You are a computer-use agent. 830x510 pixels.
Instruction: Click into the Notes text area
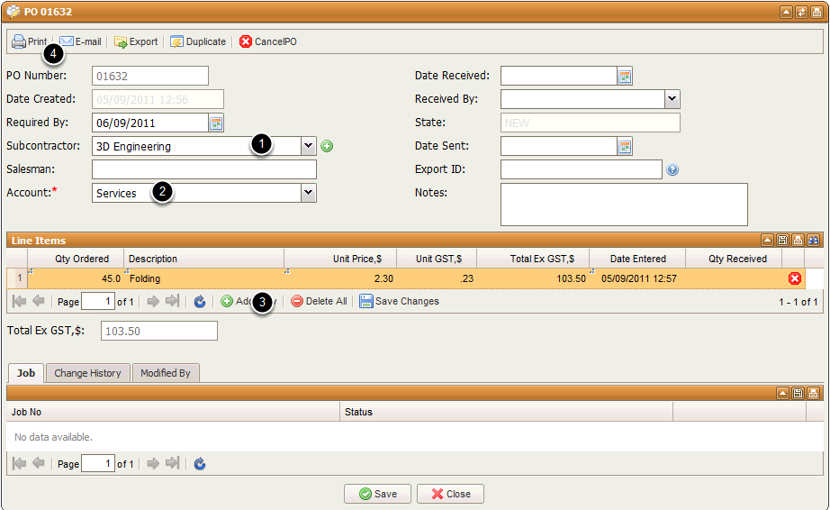click(624, 204)
